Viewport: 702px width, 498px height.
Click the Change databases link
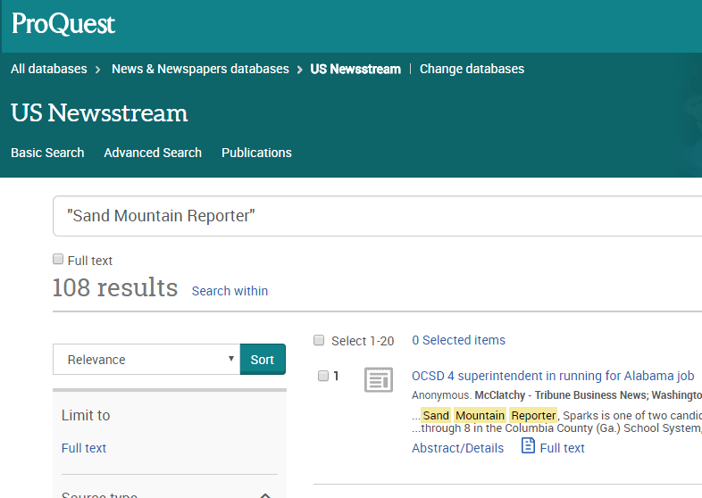point(472,69)
